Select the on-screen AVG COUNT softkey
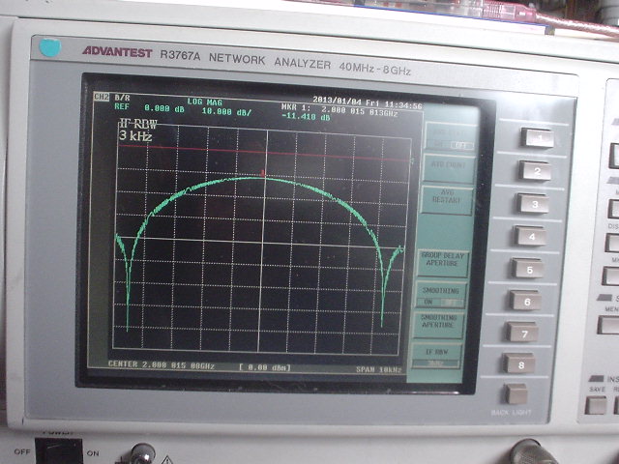The height and width of the screenshot is (464, 619). 446,165
